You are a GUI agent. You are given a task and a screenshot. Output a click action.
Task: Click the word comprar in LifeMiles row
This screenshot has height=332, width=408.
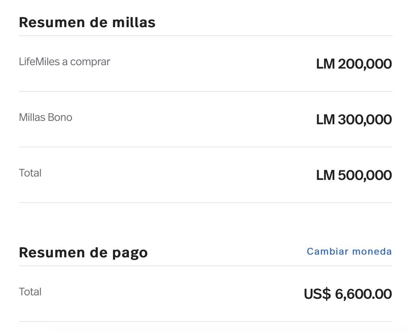(x=90, y=62)
